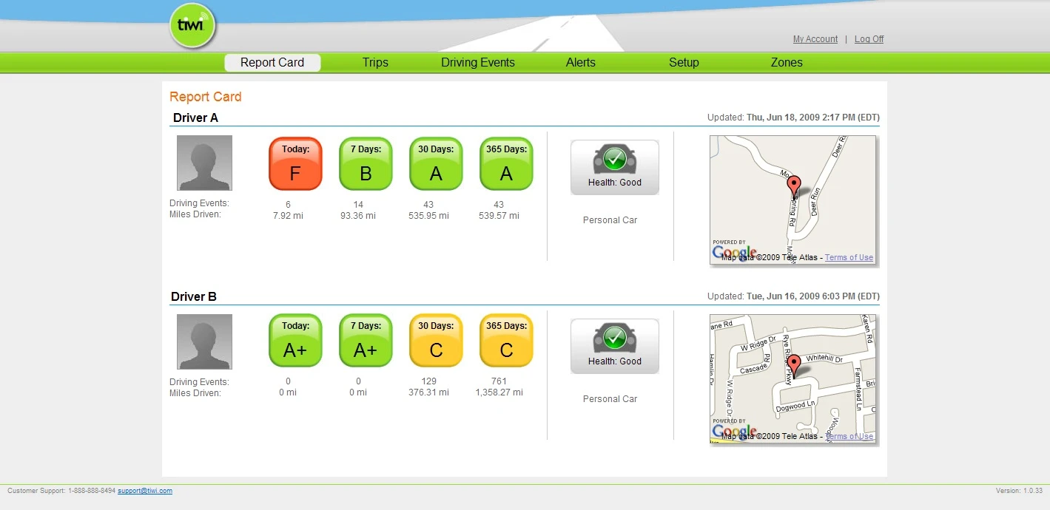
Task: Go to the Alerts tab
Action: [x=581, y=63]
